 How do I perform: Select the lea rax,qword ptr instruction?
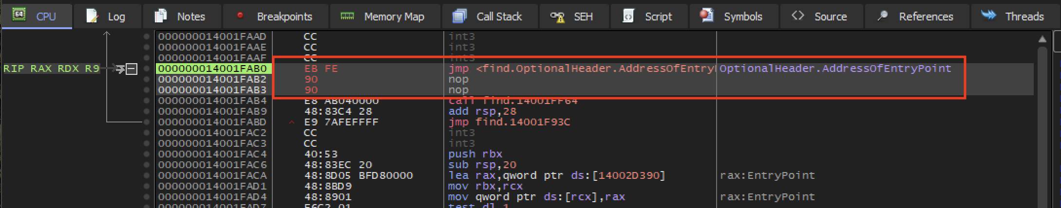(556, 175)
